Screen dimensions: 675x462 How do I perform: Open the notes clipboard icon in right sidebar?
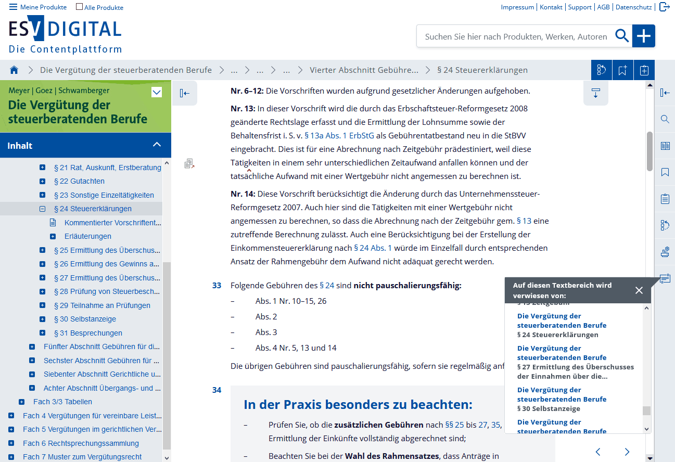tap(665, 199)
